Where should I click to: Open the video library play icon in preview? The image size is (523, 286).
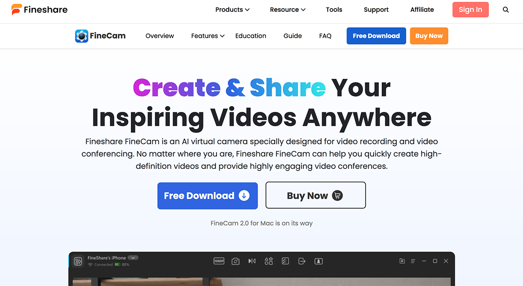coord(402,261)
